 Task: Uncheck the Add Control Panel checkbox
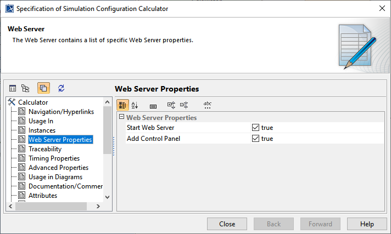(x=255, y=139)
